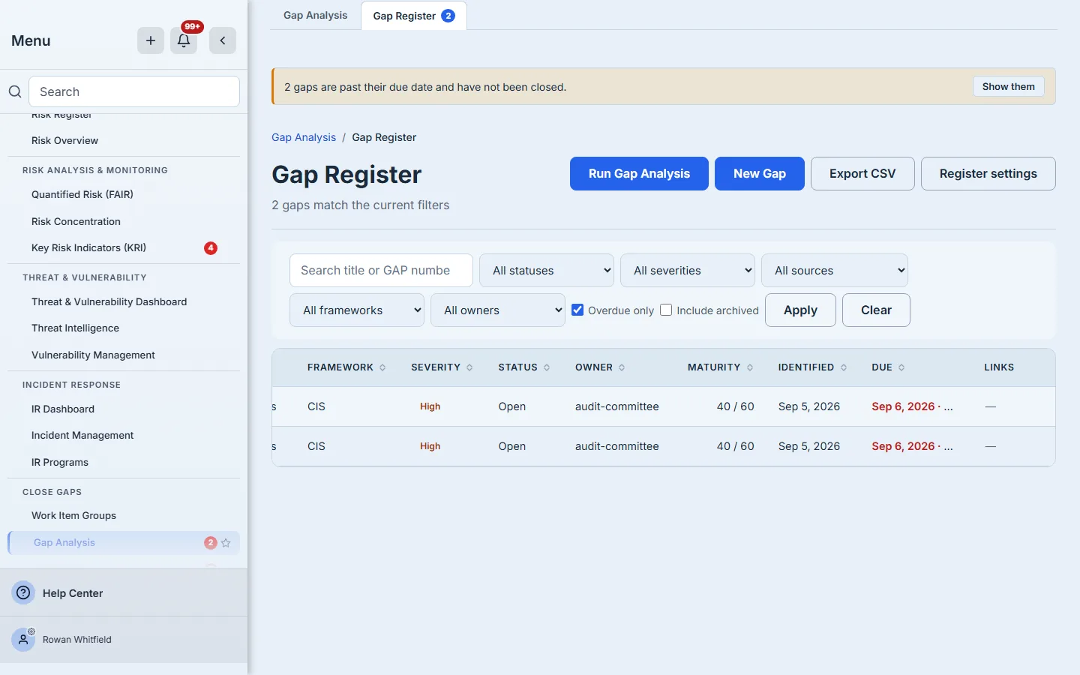1080x675 pixels.
Task: Apply the current filters
Action: [800, 310]
